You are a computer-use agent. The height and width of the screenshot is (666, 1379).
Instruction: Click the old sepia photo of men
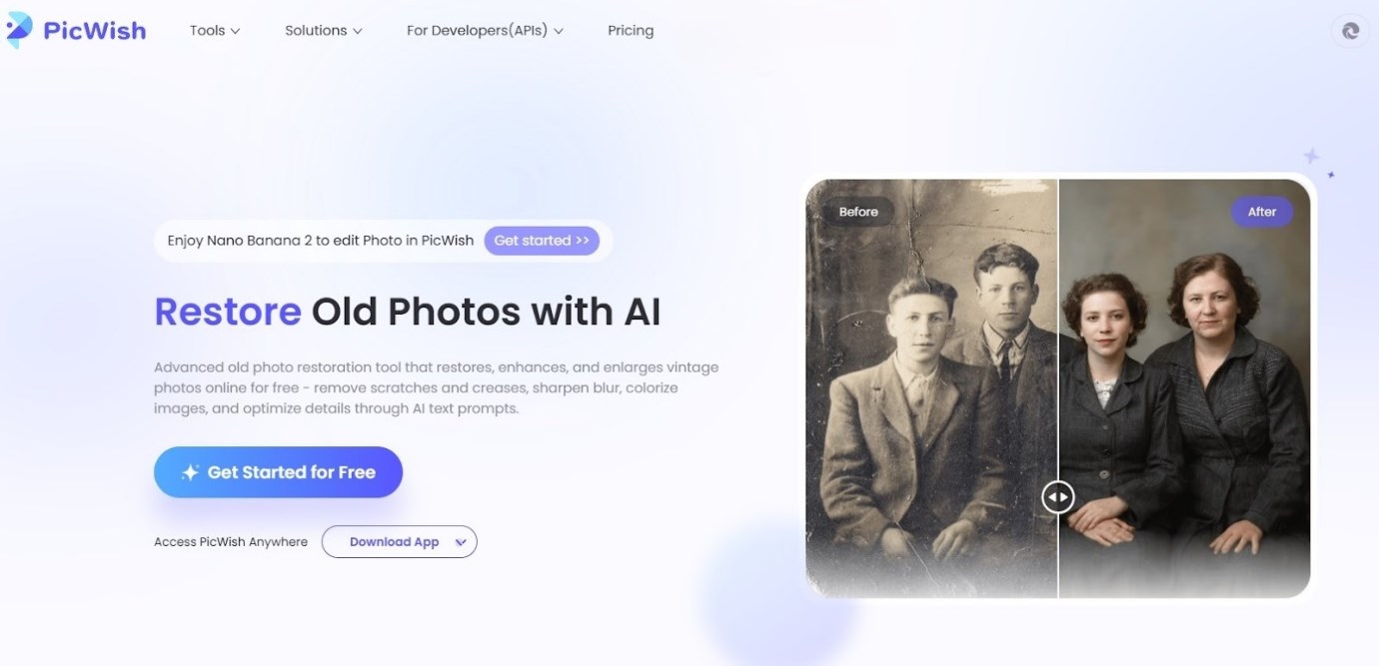tap(931, 389)
